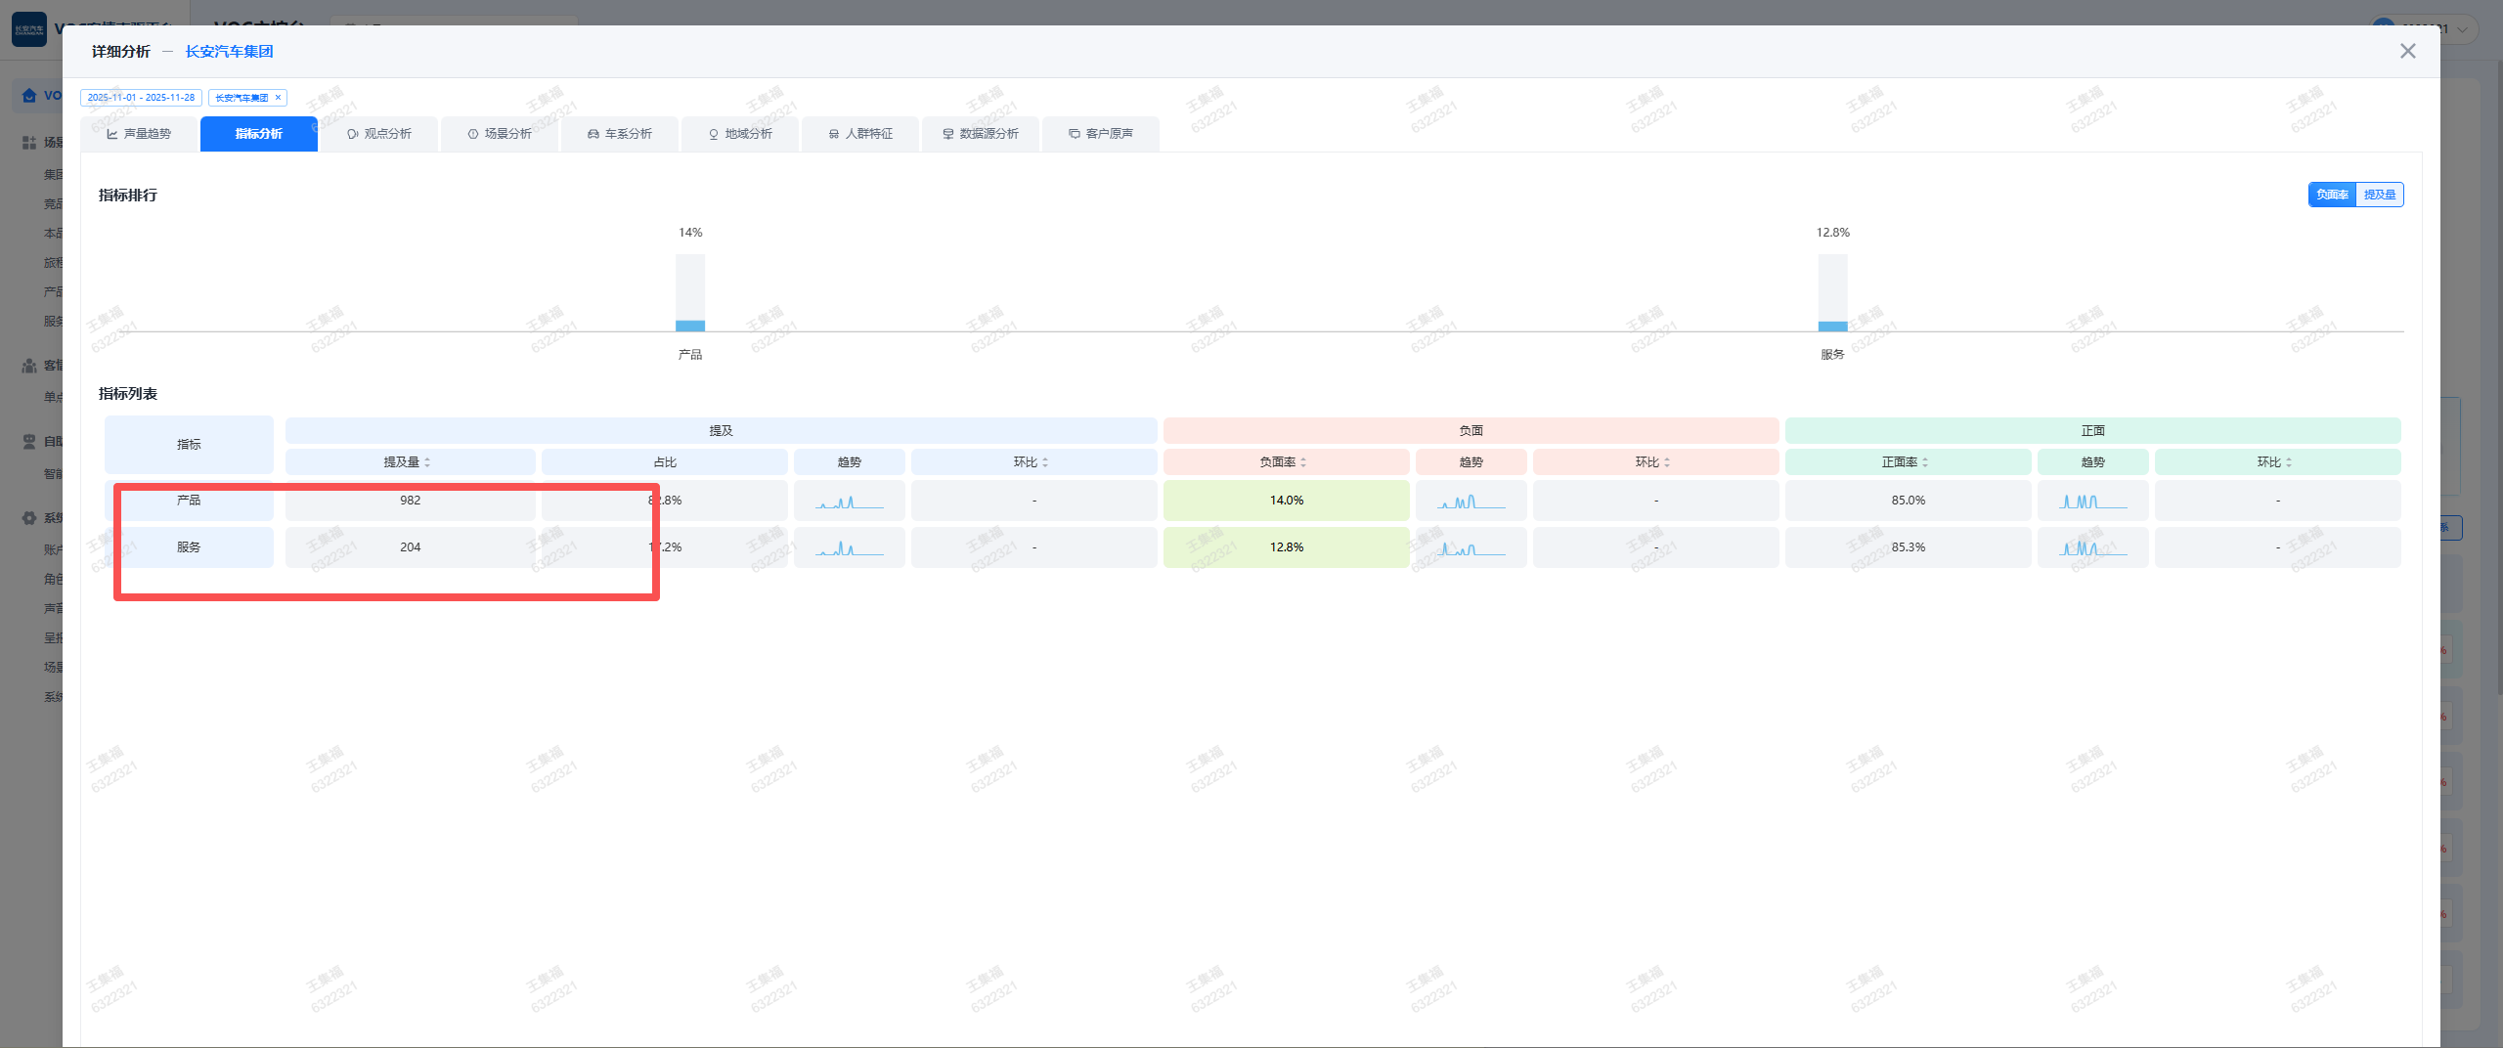The height and width of the screenshot is (1048, 2503).
Task: Click the 服务 14.0%-adjacent 12.8% negative rate cell
Action: pyautogui.click(x=1286, y=547)
